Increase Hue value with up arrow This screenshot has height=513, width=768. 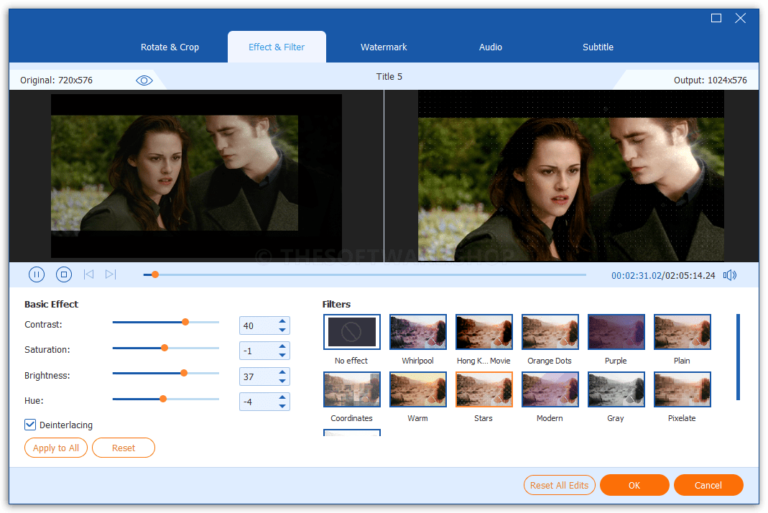(x=282, y=397)
